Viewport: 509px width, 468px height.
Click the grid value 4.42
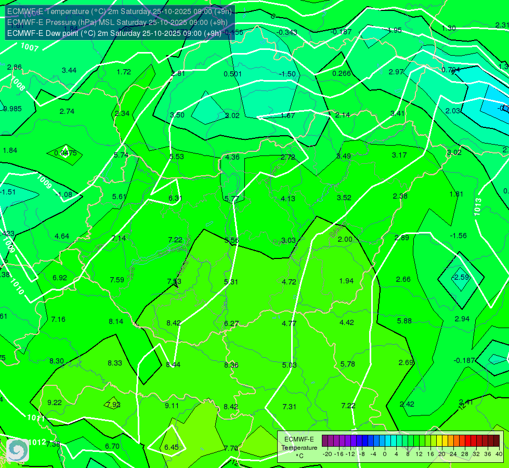click(347, 322)
